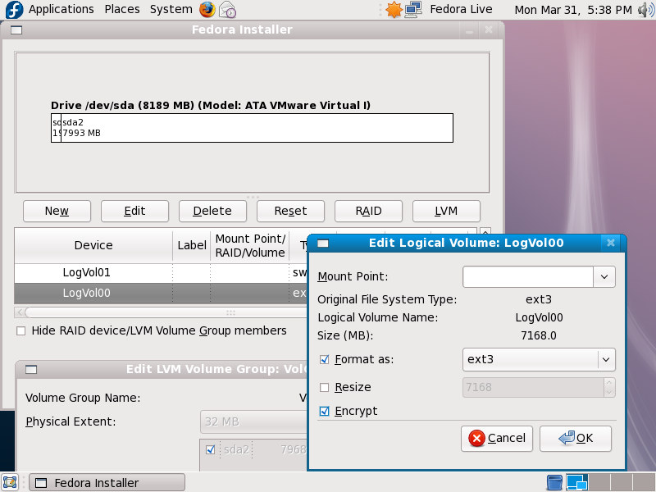Click the Fedora Installer taskbar button
Viewport: 656px width, 492px height.
pos(107,483)
